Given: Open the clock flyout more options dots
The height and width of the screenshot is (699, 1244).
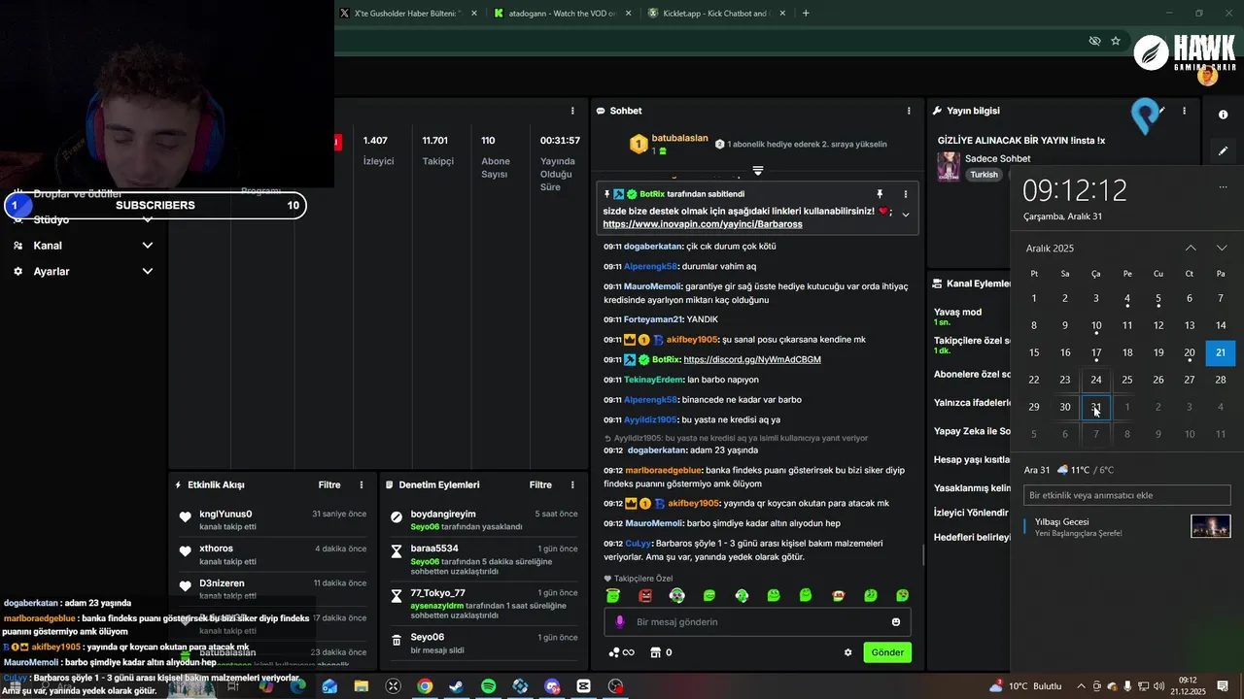Looking at the screenshot, I should (1223, 187).
